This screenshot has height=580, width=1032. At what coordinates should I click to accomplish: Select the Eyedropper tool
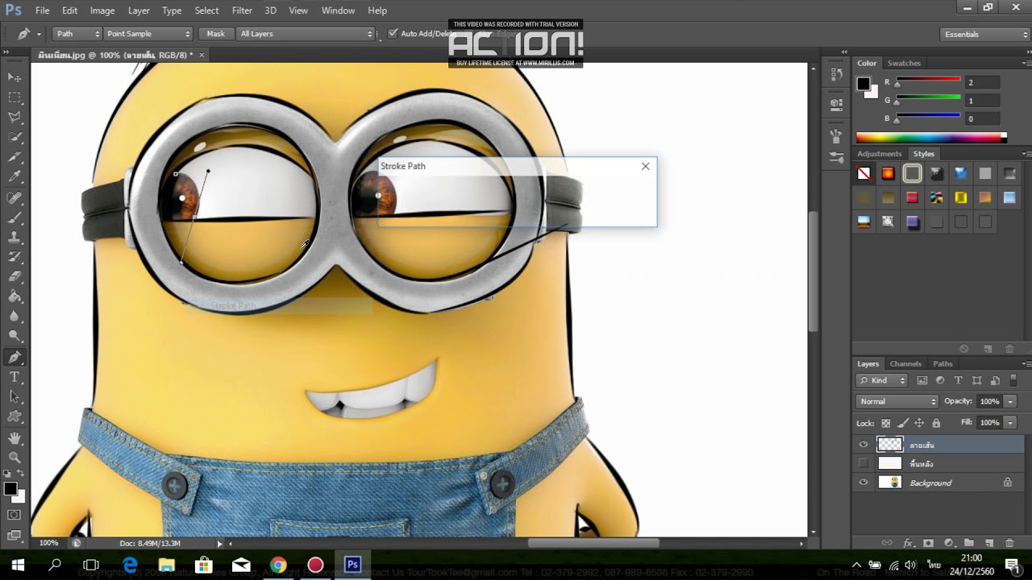click(x=15, y=177)
